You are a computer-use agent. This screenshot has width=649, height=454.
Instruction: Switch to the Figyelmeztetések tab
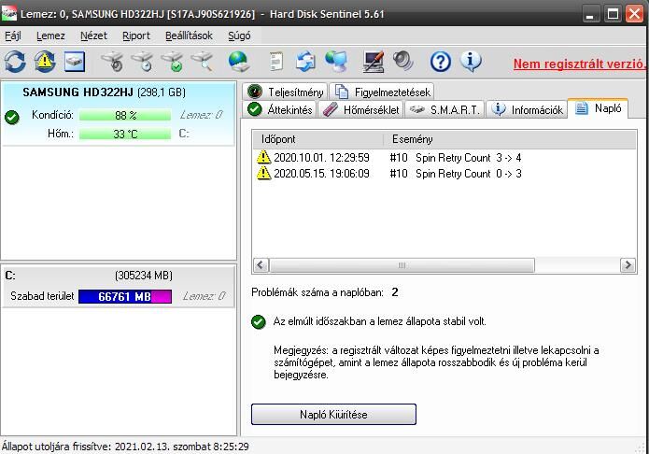382,92
